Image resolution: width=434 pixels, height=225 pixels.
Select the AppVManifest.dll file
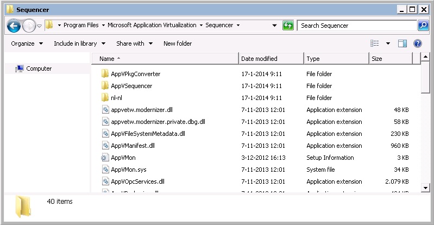click(x=133, y=146)
